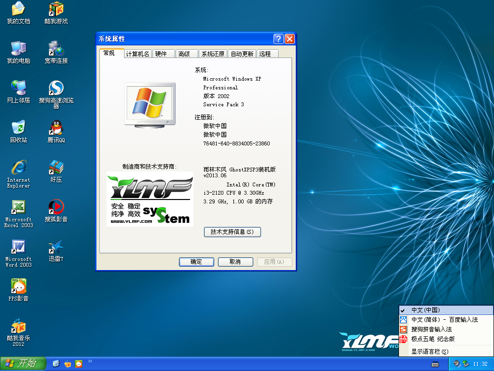Expand the quick launch overflow chevron
The image size is (494, 371).
90,361
